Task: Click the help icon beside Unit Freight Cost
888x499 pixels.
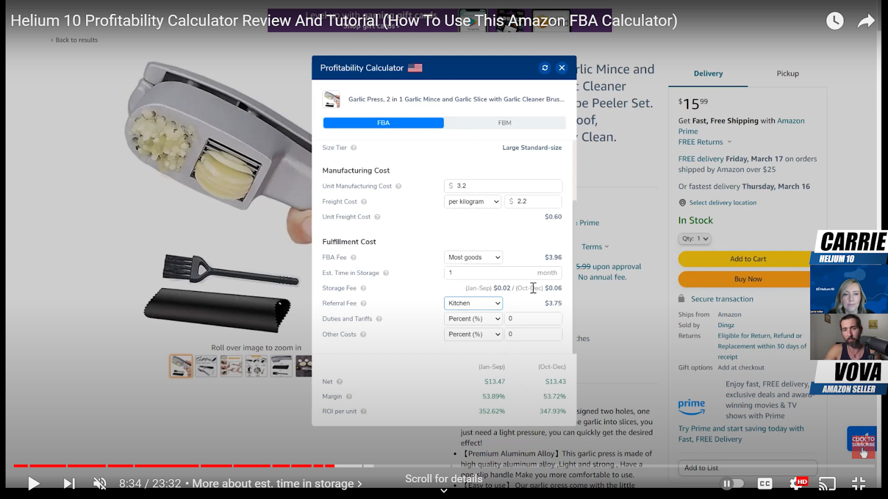Action: pos(377,217)
